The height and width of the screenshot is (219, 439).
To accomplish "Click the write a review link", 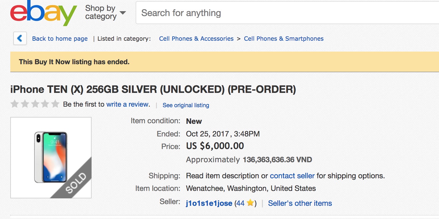I will 127,104.
